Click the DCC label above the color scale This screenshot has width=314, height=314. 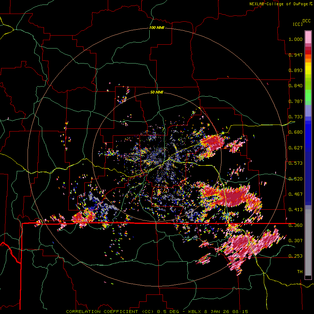(x=306, y=21)
